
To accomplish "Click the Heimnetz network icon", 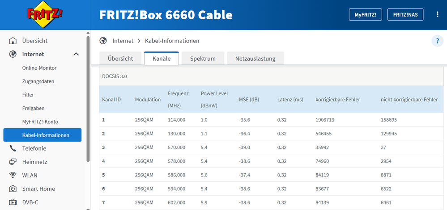I will 13,162.
